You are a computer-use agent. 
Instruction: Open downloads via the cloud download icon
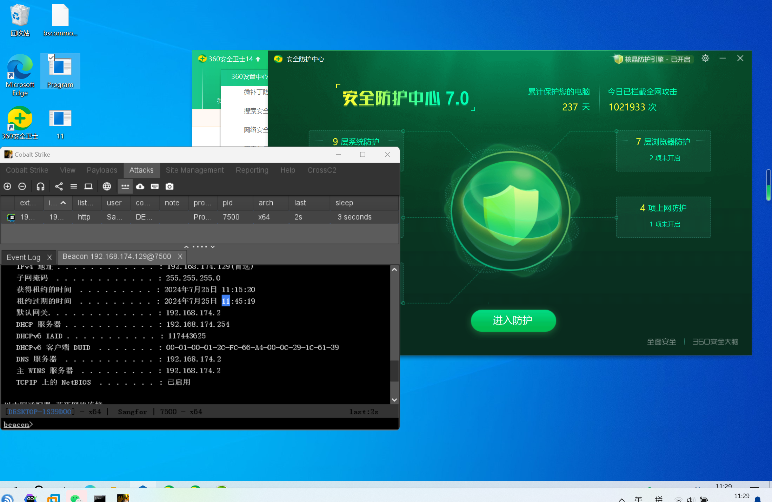click(140, 186)
